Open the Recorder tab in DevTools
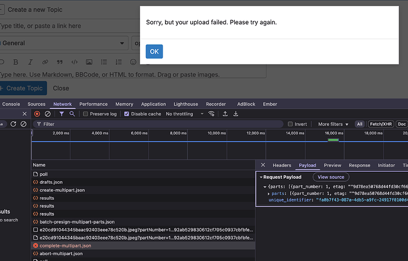Screen dimensions: 408x261 click(x=216, y=104)
